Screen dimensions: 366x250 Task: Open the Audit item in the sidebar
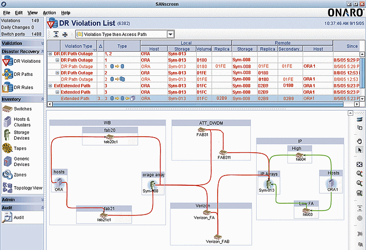click(x=13, y=217)
